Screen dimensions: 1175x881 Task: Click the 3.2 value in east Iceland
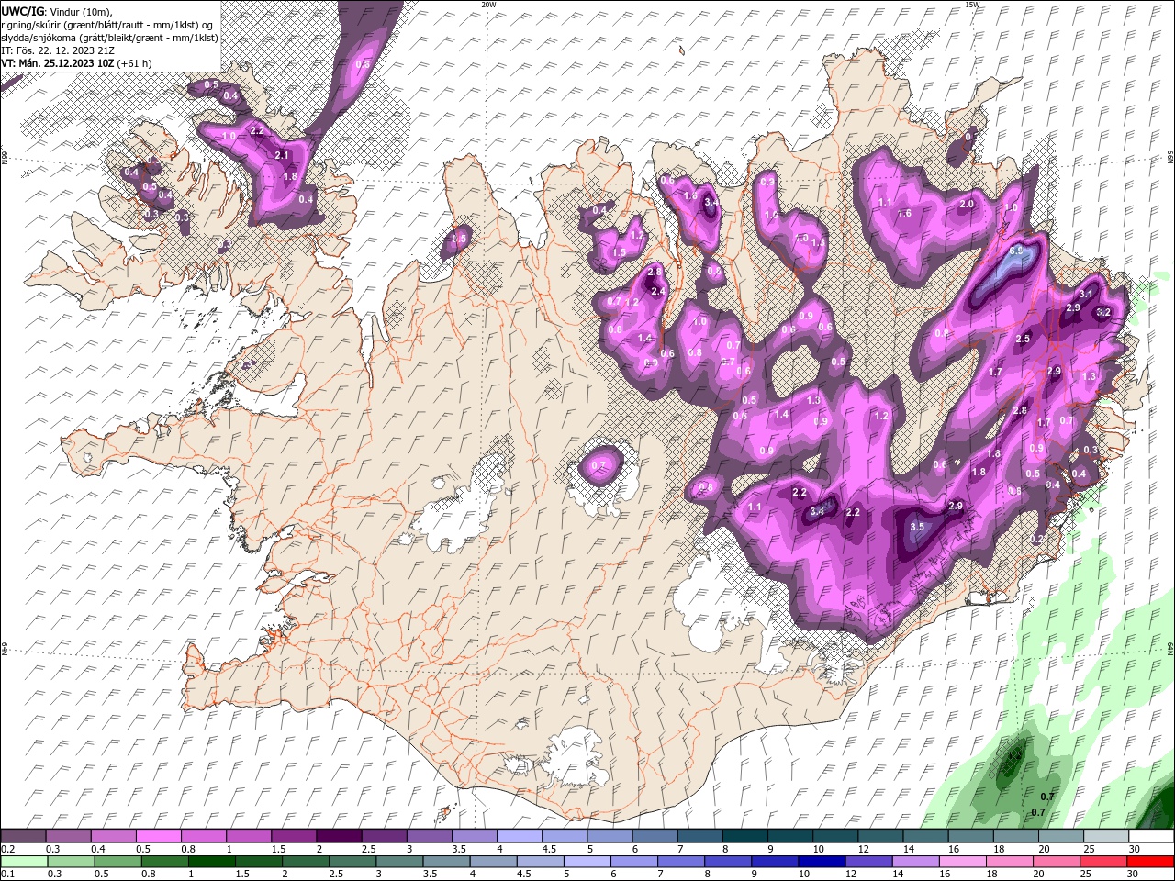(x=1104, y=312)
